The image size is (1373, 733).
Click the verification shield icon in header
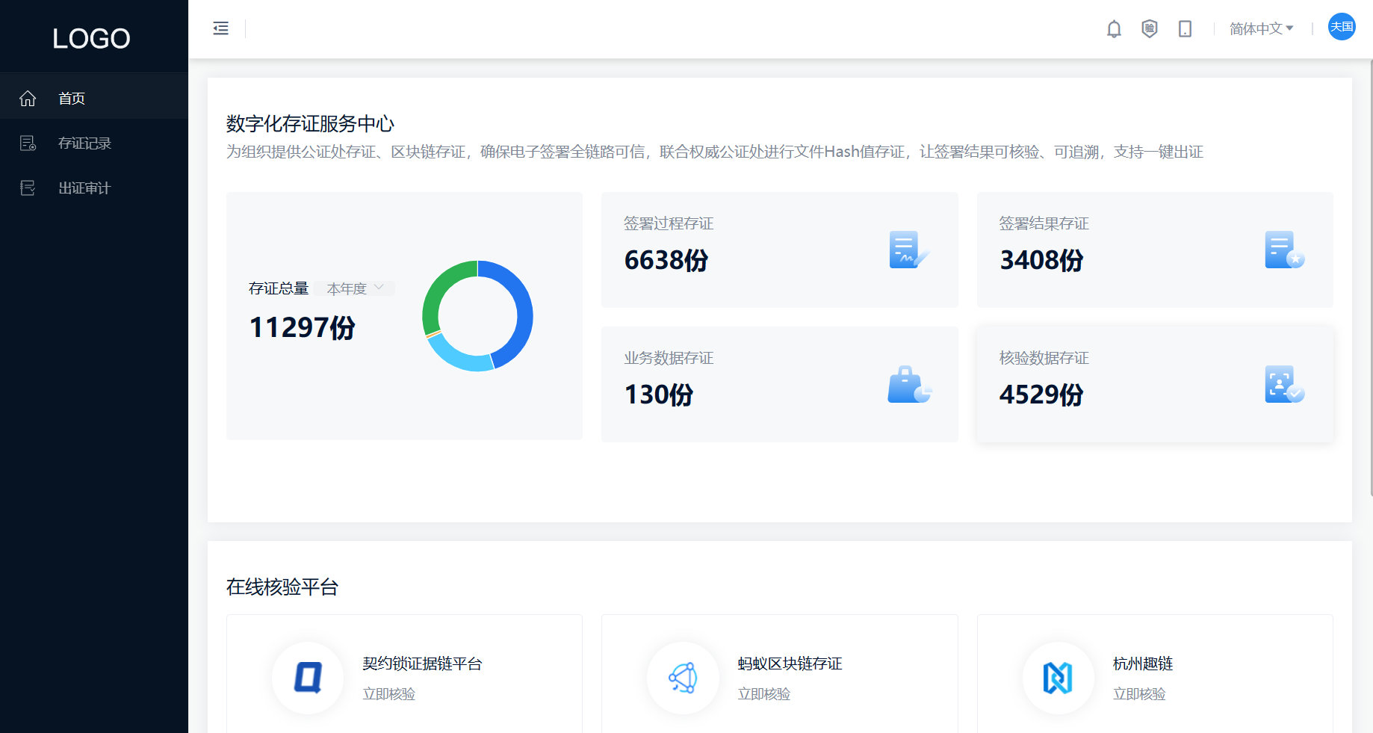(x=1149, y=28)
